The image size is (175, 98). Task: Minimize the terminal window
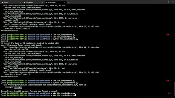click(x=164, y=2)
